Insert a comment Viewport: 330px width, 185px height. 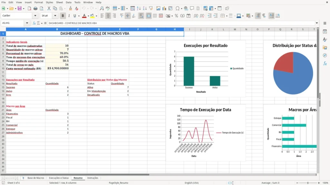point(192,8)
